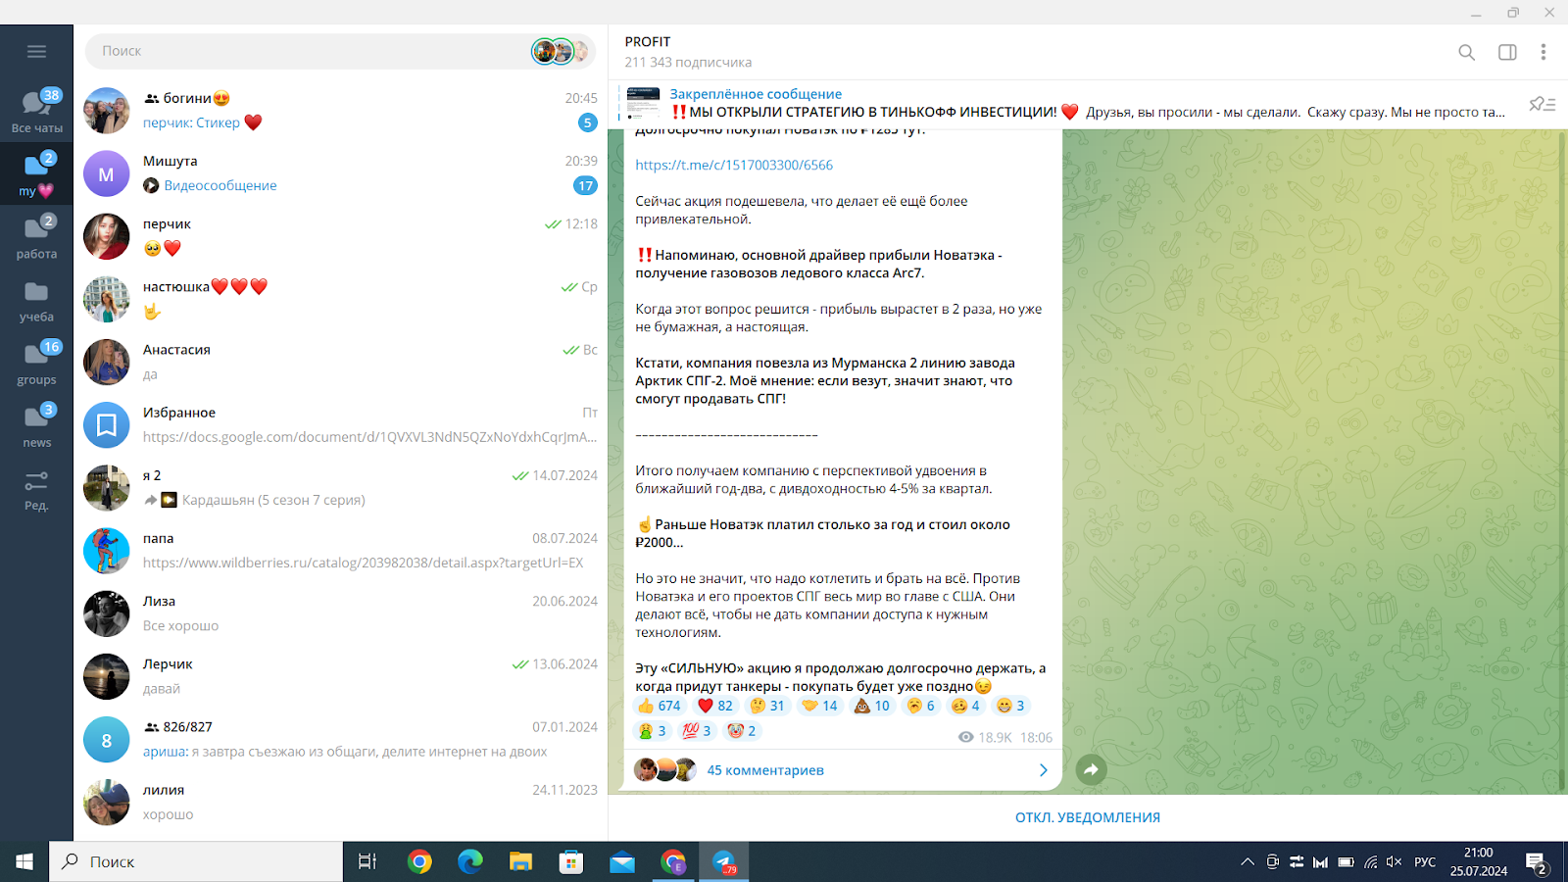Toggle the vomiting face reaction with 3
Viewport: 1568px width, 882px height.
(x=652, y=731)
